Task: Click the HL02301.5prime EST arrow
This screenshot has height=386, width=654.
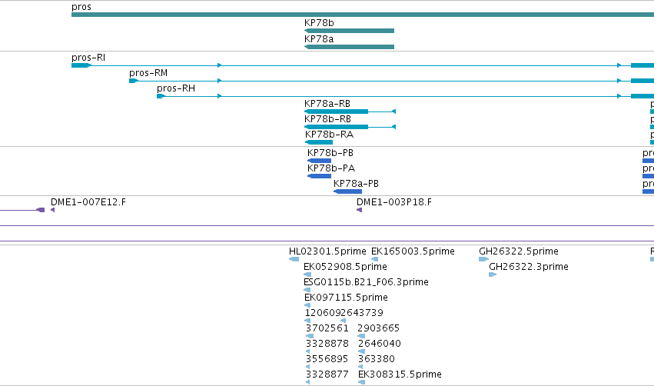Action: 294,259
